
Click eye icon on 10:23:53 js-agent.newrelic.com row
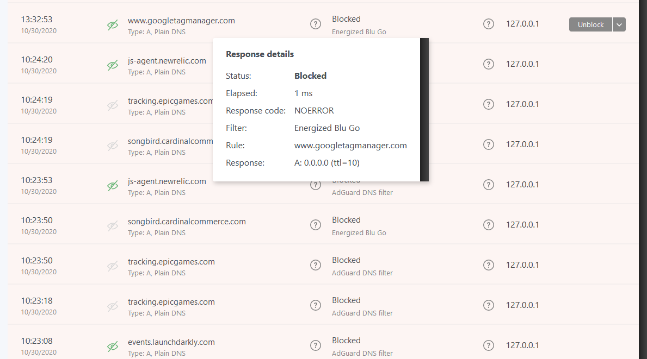(x=113, y=186)
